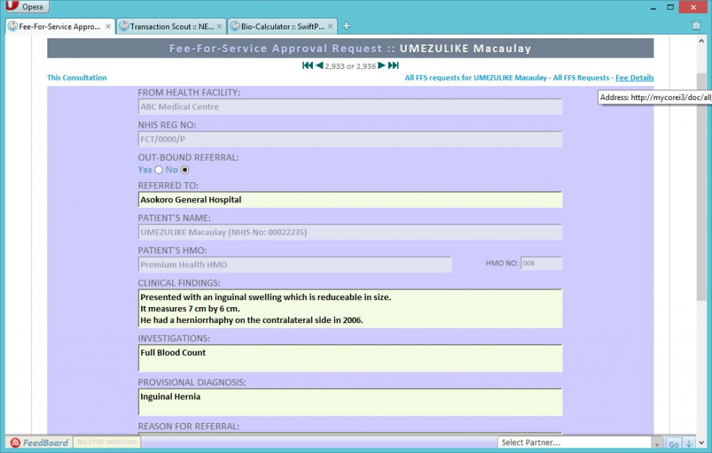Click the This Consultation link

(x=76, y=78)
